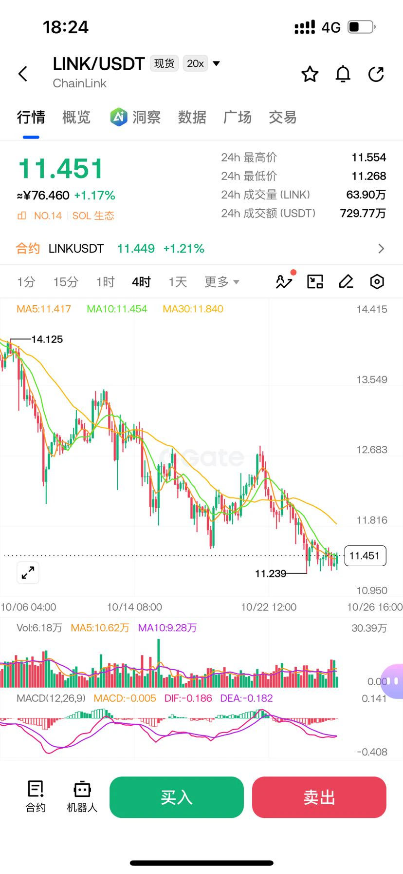
Task: Tap the 现货 spot badge
Action: 164,63
